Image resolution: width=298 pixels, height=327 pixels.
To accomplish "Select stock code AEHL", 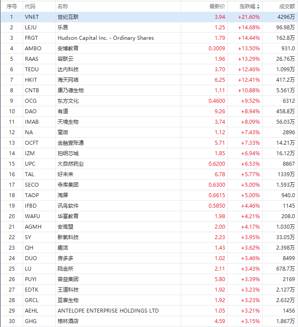I will coord(31,311).
